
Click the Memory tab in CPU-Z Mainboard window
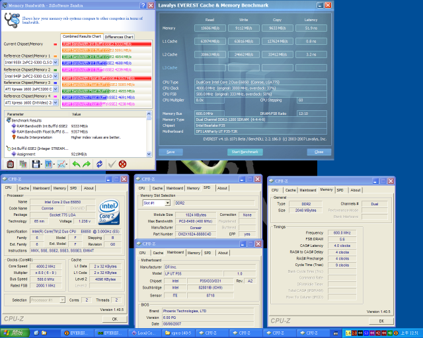click(x=194, y=253)
